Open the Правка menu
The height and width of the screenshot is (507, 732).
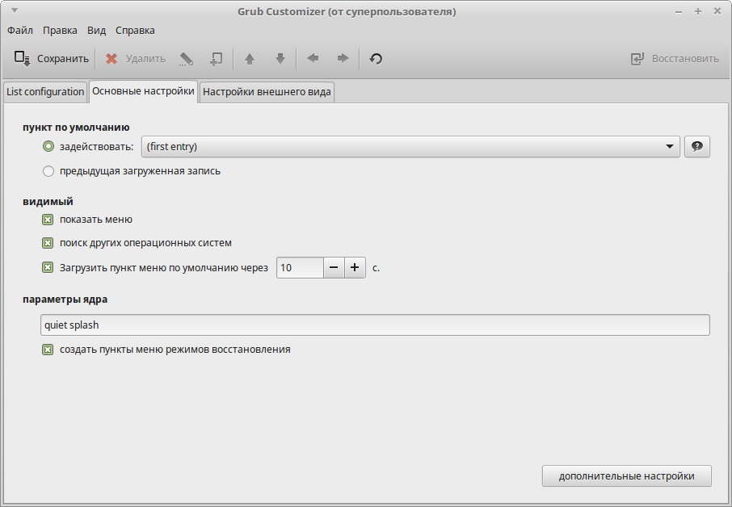click(60, 31)
